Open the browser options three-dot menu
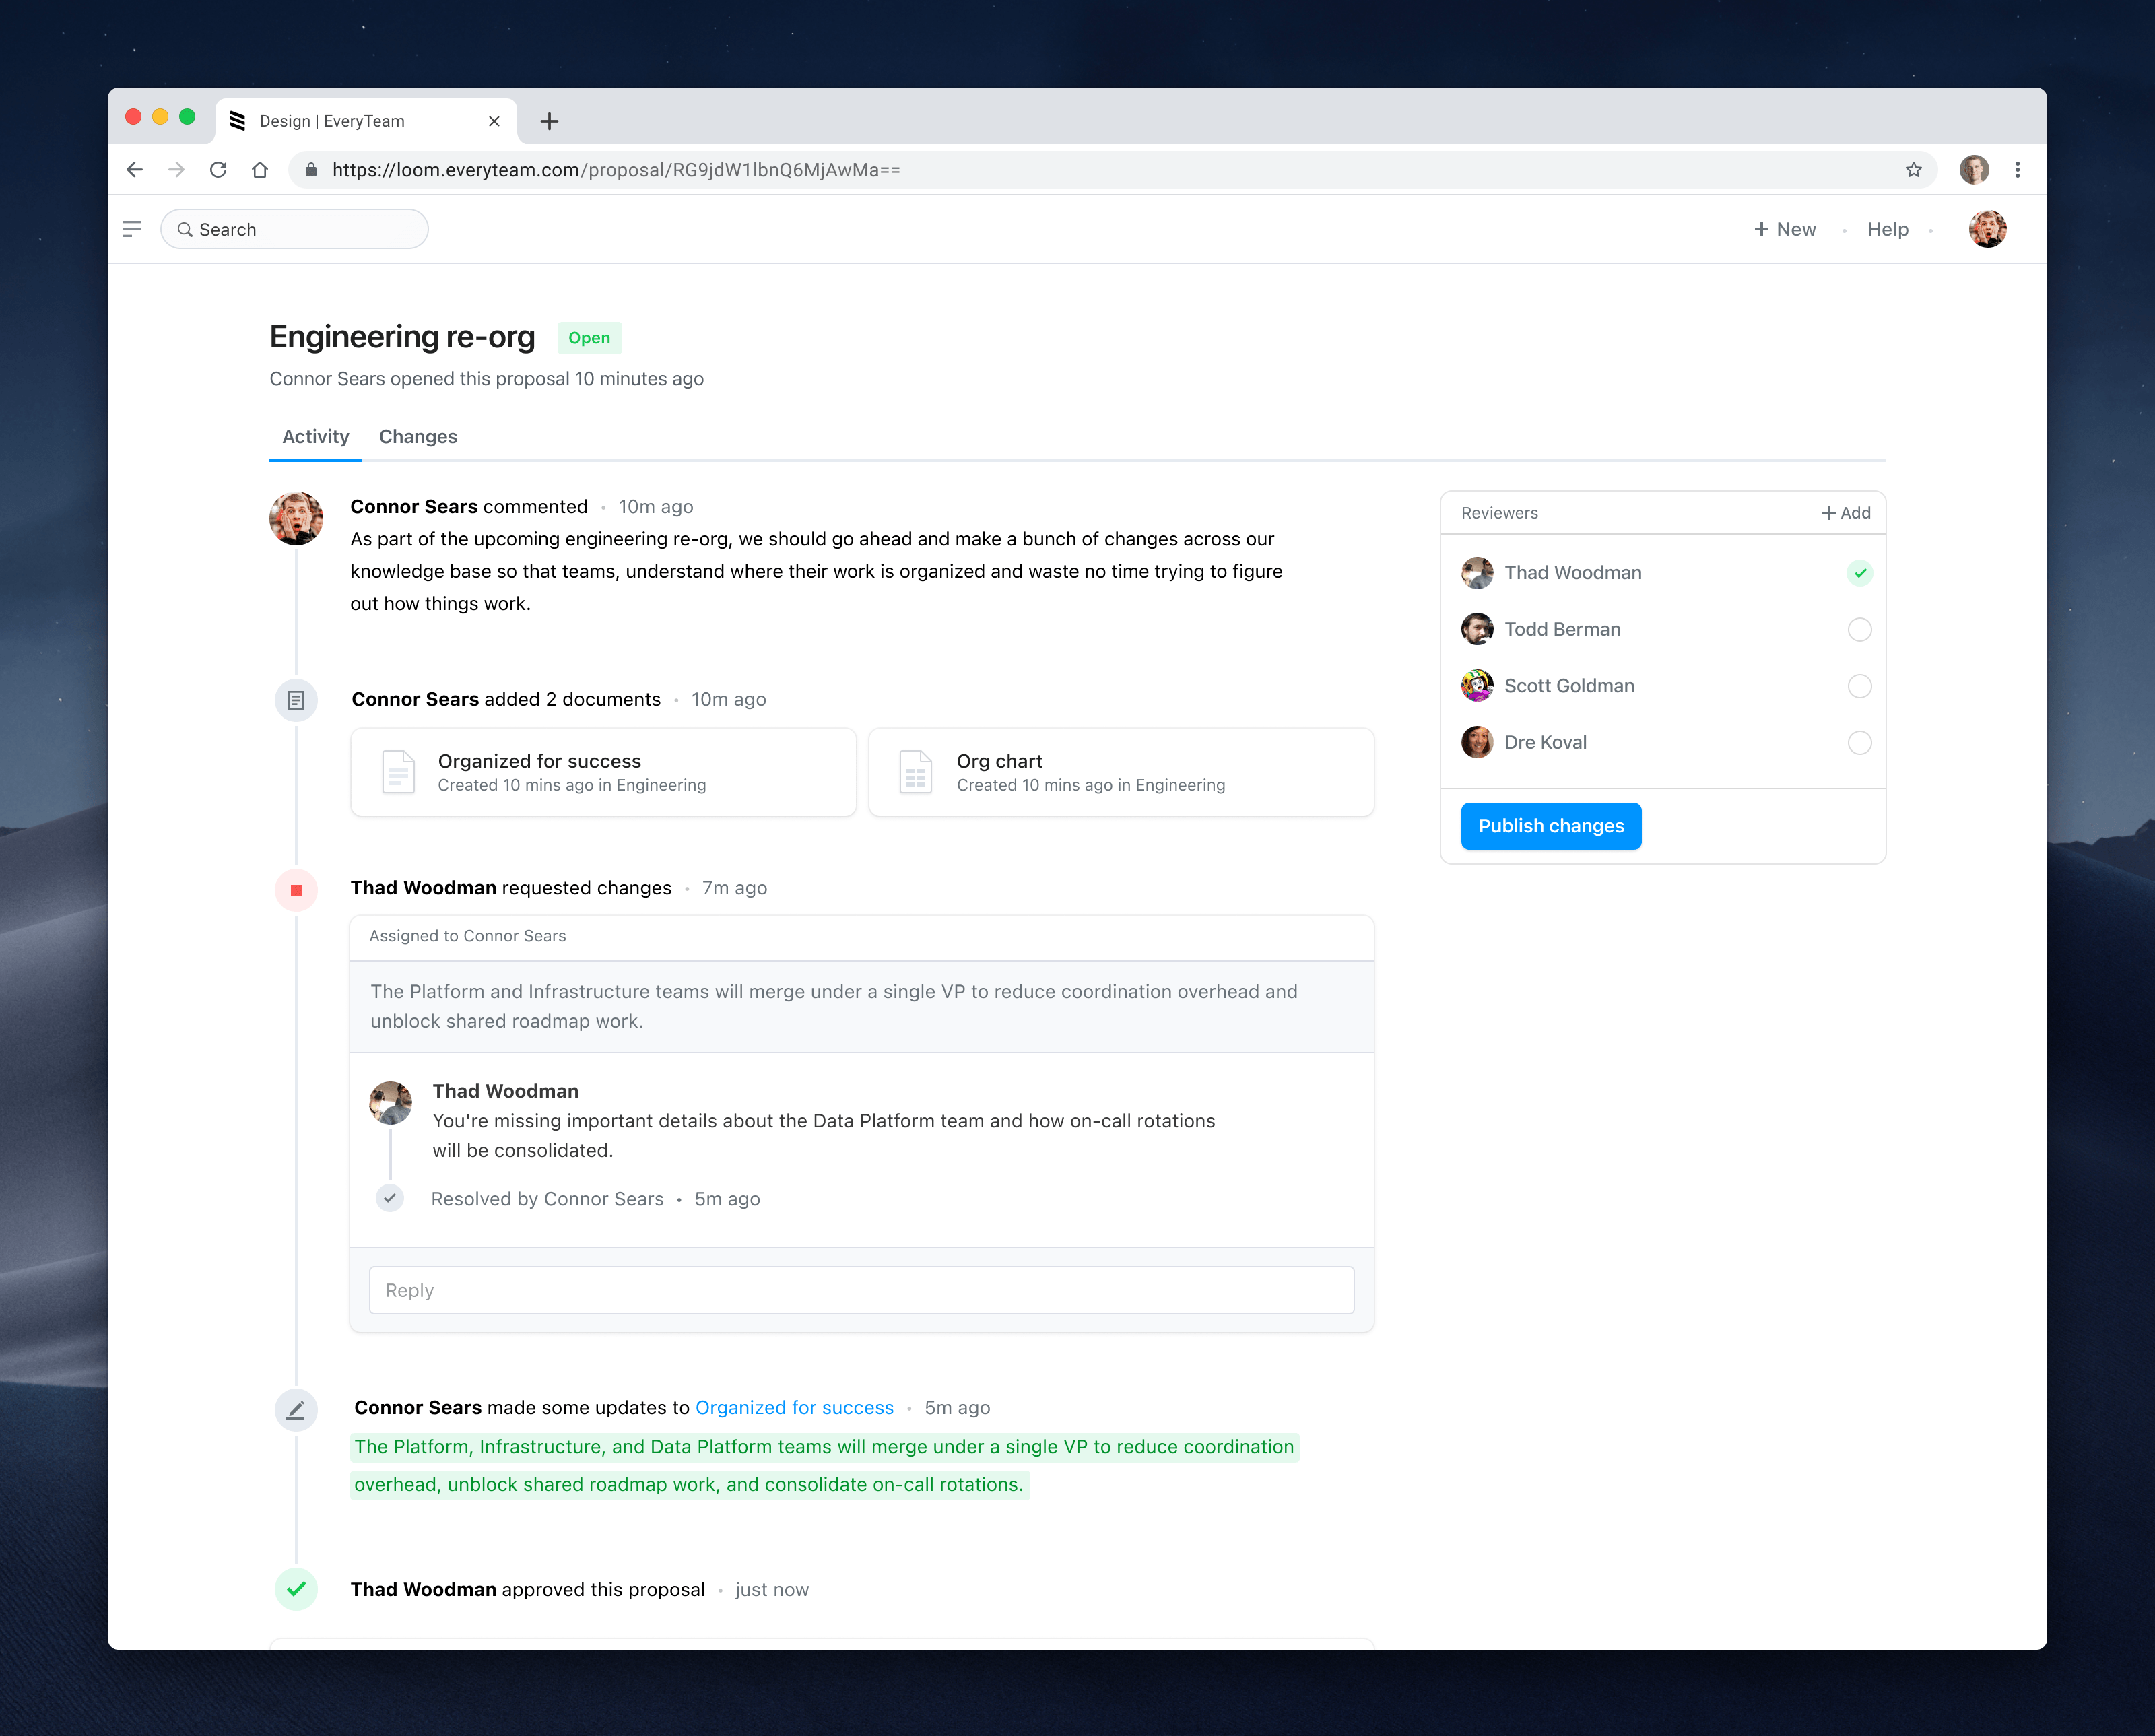The height and width of the screenshot is (1736, 2155). coord(2018,169)
